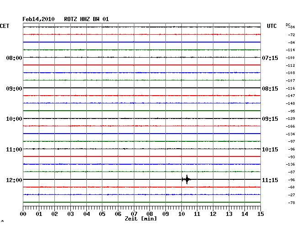Click the DC value -93
This screenshot has height=226, width=297.
[292, 157]
